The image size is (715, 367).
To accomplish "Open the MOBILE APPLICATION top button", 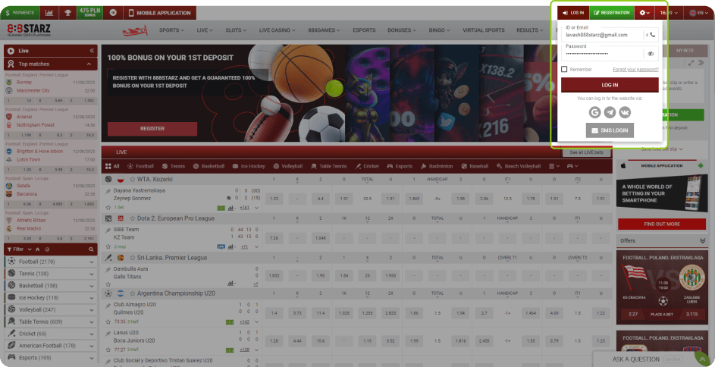I will (x=159, y=13).
